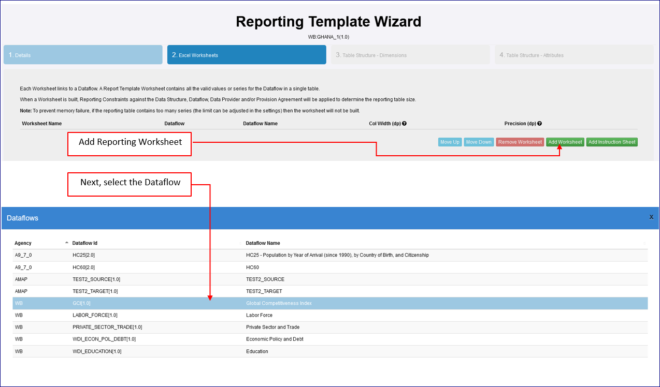The width and height of the screenshot is (660, 387).
Task: Go to Table Structure - Dimensions step
Action: point(410,55)
